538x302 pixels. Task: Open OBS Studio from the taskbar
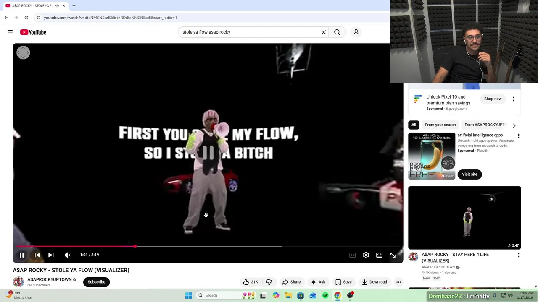coord(350,295)
